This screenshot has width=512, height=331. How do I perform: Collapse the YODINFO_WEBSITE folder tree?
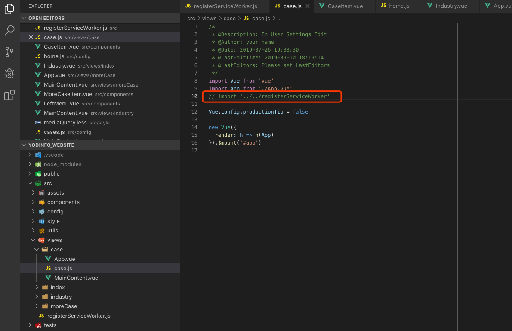(x=25, y=145)
